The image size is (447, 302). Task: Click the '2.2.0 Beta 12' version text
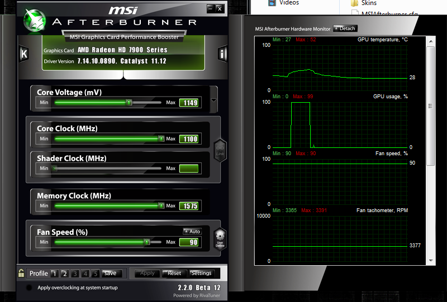(199, 287)
